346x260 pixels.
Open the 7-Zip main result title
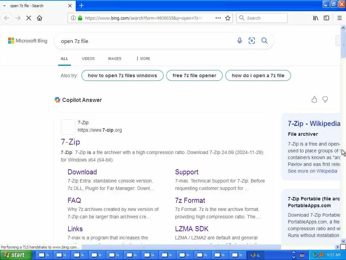tap(70, 142)
